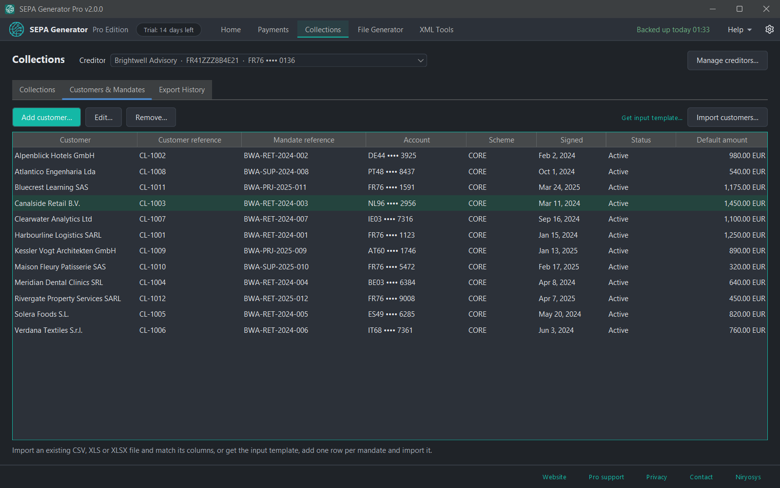Open the Niryosys footer link
This screenshot has width=780, height=488.
coord(748,477)
